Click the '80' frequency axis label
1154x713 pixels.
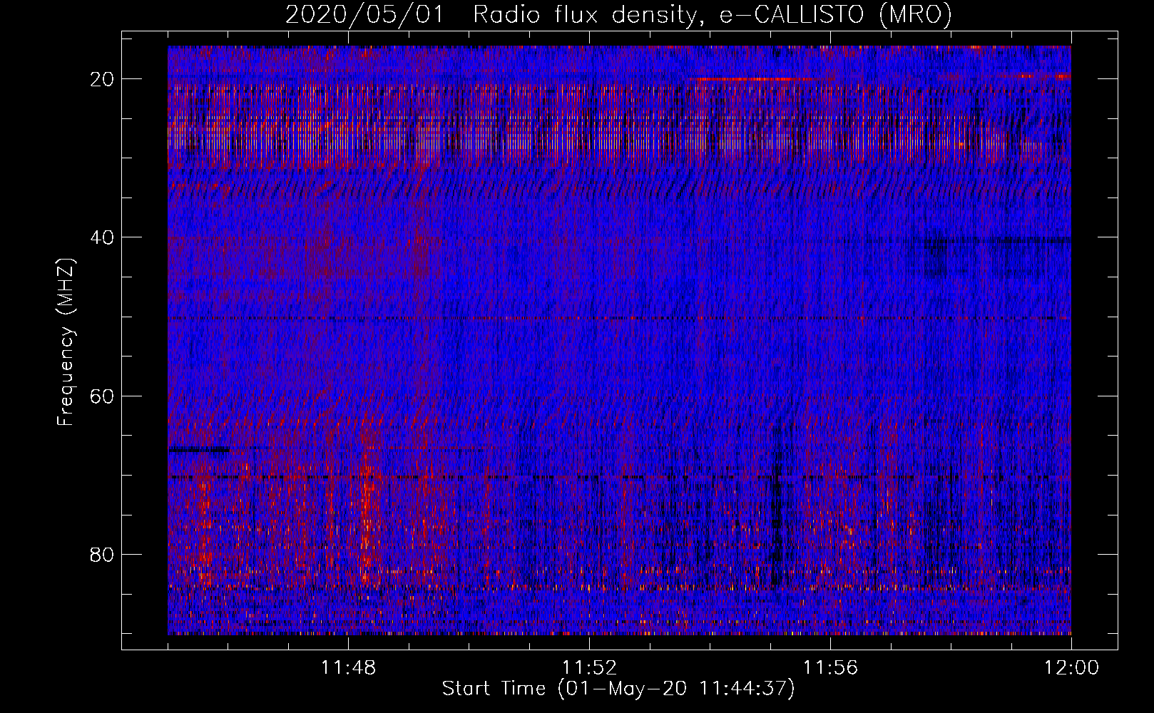pos(103,554)
